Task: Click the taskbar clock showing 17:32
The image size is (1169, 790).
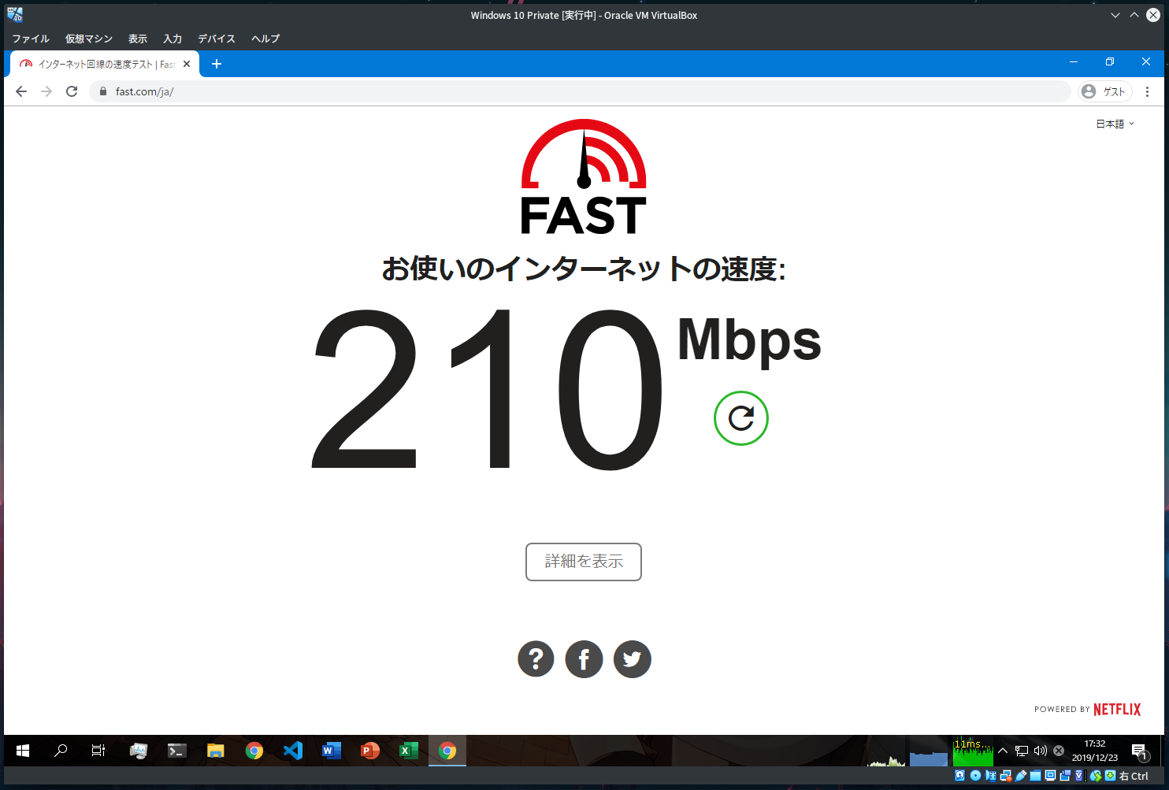Action: 1094,751
